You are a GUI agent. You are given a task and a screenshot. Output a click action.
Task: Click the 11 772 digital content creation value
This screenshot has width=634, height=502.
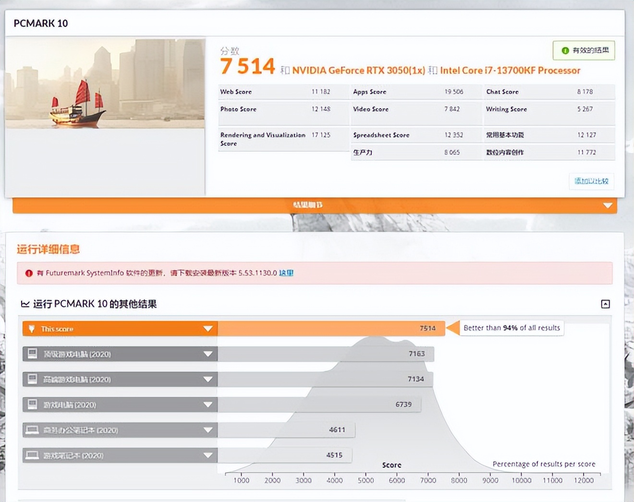[586, 152]
